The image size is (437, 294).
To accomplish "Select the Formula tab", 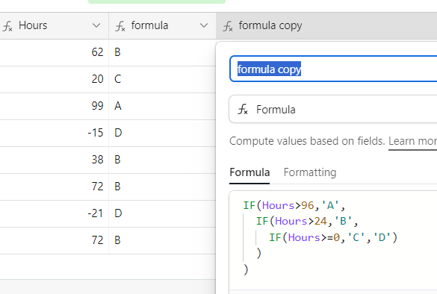I will (250, 172).
